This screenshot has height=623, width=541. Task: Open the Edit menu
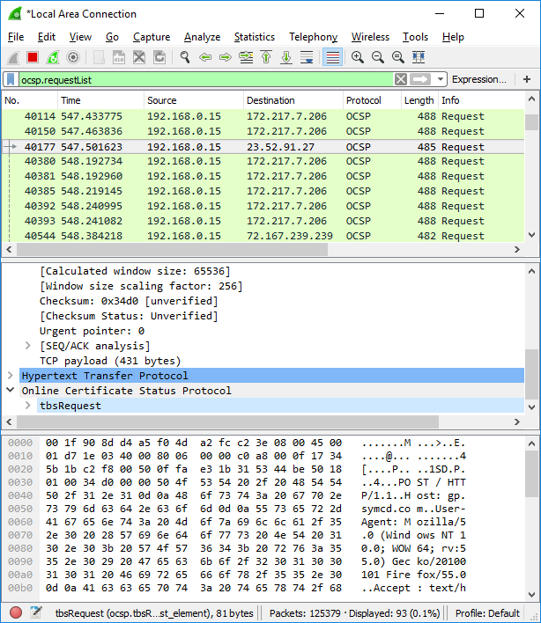pos(46,37)
